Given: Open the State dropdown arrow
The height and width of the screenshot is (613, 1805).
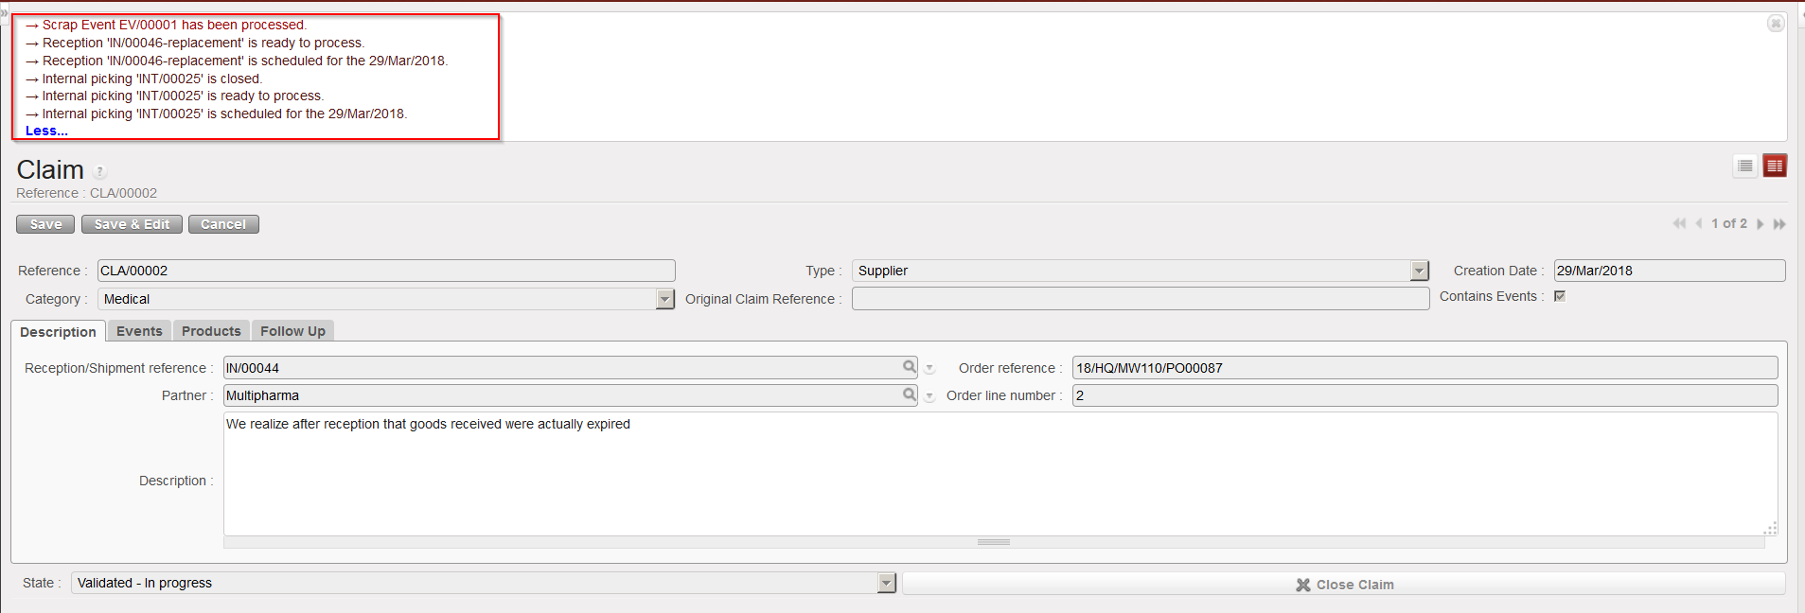Looking at the screenshot, I should (886, 584).
